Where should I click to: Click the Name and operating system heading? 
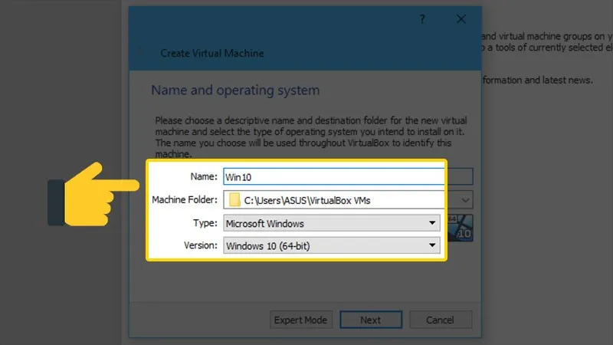[x=235, y=90]
